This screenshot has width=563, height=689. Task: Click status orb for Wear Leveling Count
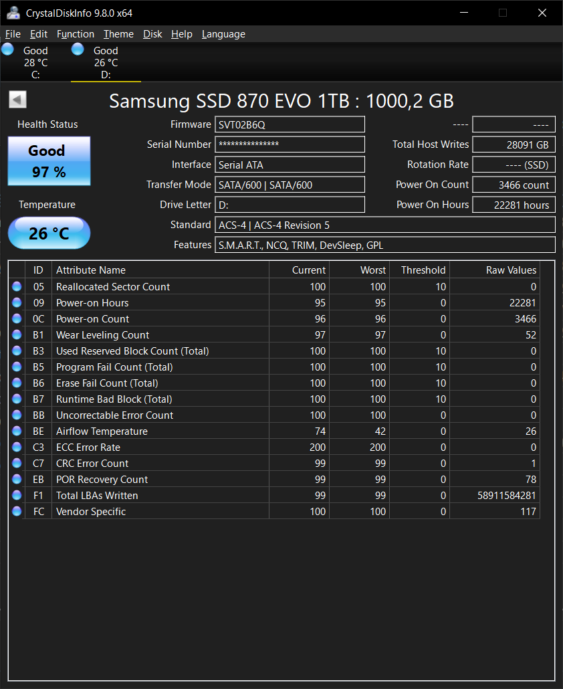click(17, 335)
